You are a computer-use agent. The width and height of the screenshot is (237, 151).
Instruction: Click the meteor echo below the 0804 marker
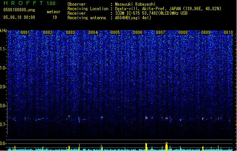(x=102, y=117)
